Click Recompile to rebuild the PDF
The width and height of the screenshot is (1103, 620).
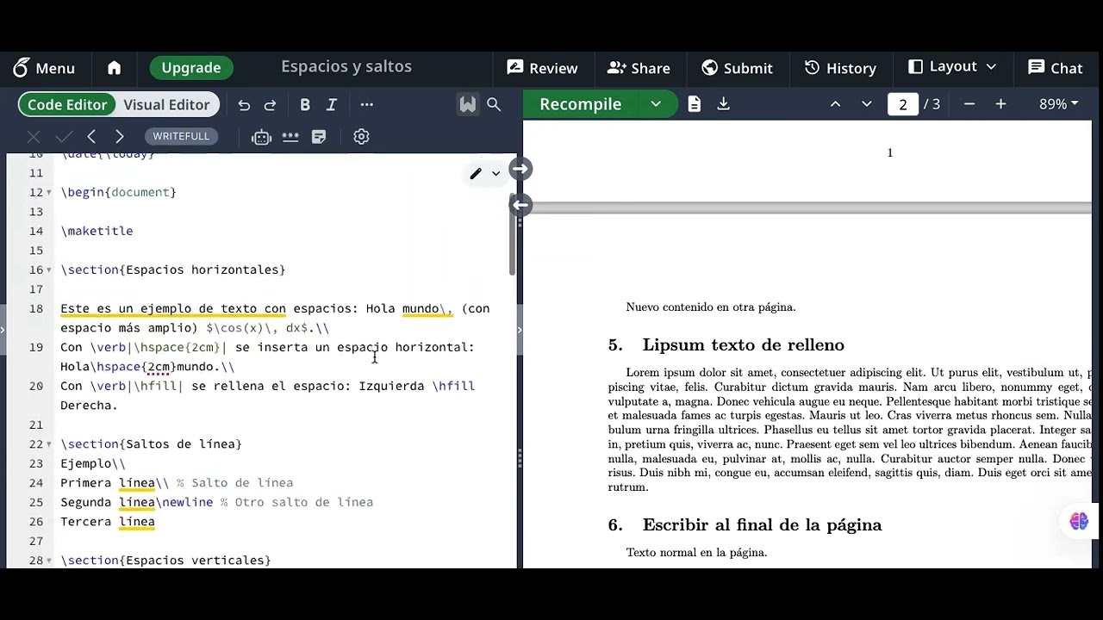pyautogui.click(x=580, y=104)
